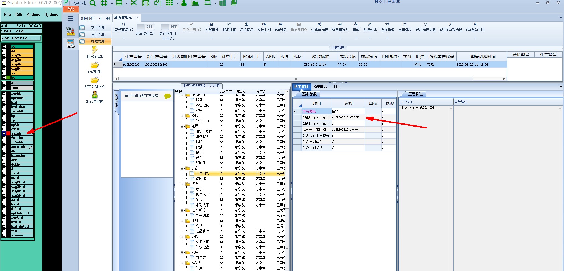The width and height of the screenshot is (564, 271).
Task: Open the Options menu in Graphic Editor
Action: coord(51,14)
